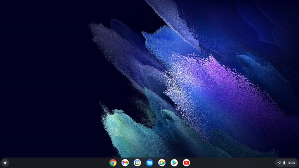Start Google Meet from the shelf
This screenshot has width=299, height=168.
[x=162, y=163]
